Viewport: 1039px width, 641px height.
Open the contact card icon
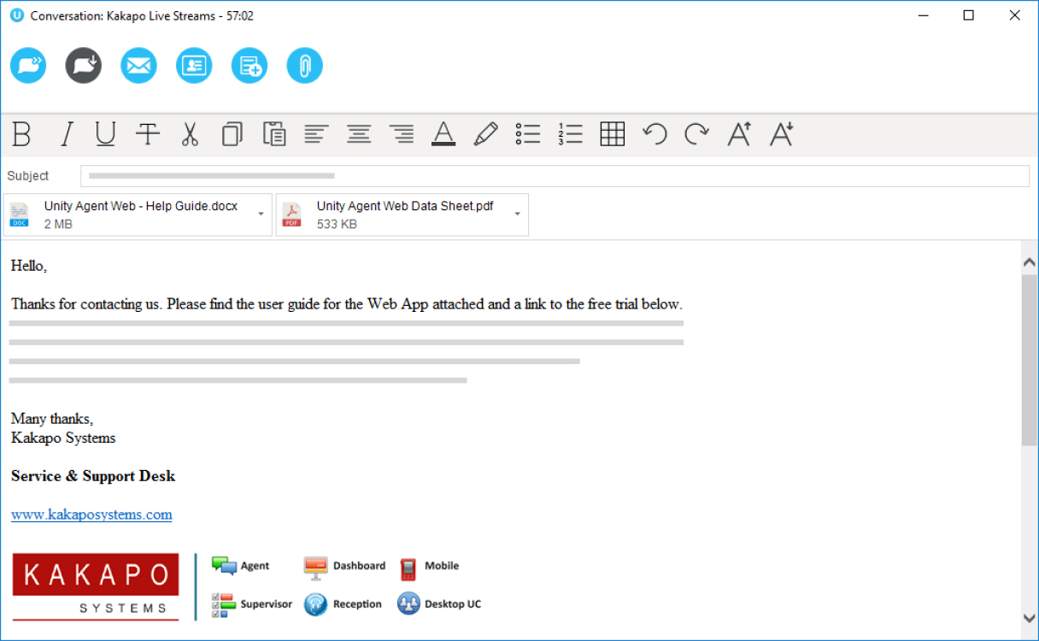[194, 66]
